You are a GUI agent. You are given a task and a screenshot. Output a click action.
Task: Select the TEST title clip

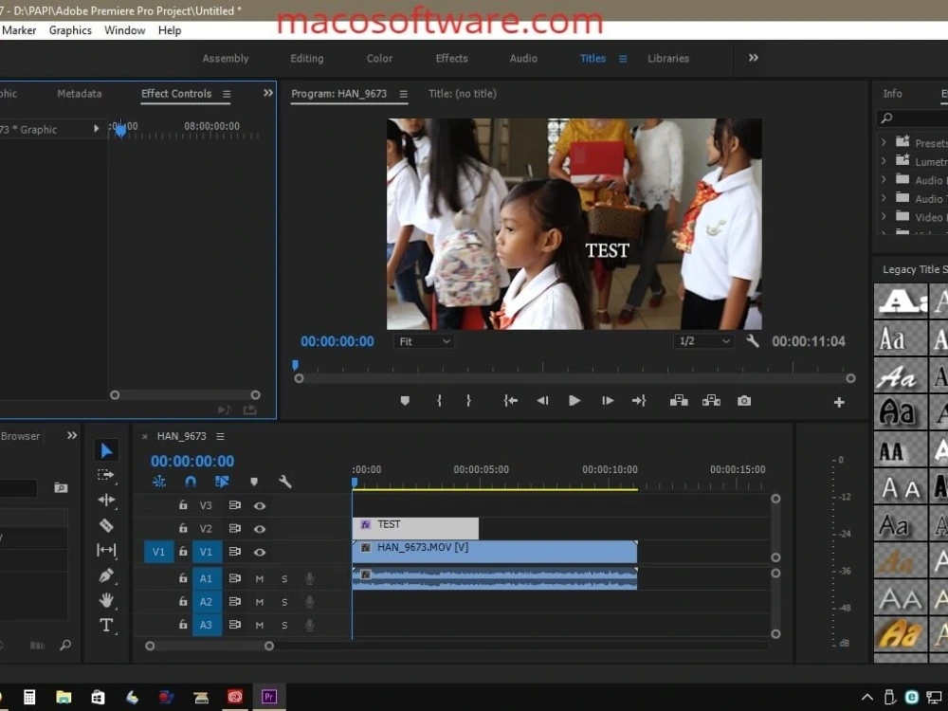[415, 528]
